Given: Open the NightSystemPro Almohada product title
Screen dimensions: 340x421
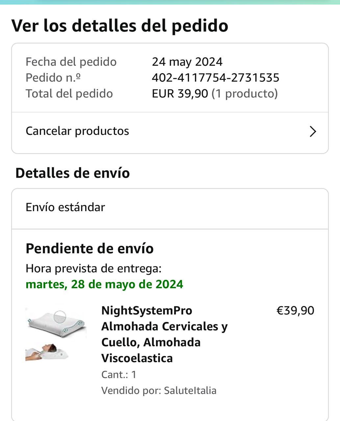Looking at the screenshot, I should pyautogui.click(x=164, y=334).
